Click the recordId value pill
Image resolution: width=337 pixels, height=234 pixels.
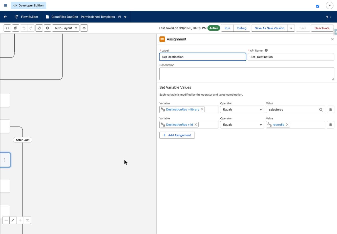278,124
